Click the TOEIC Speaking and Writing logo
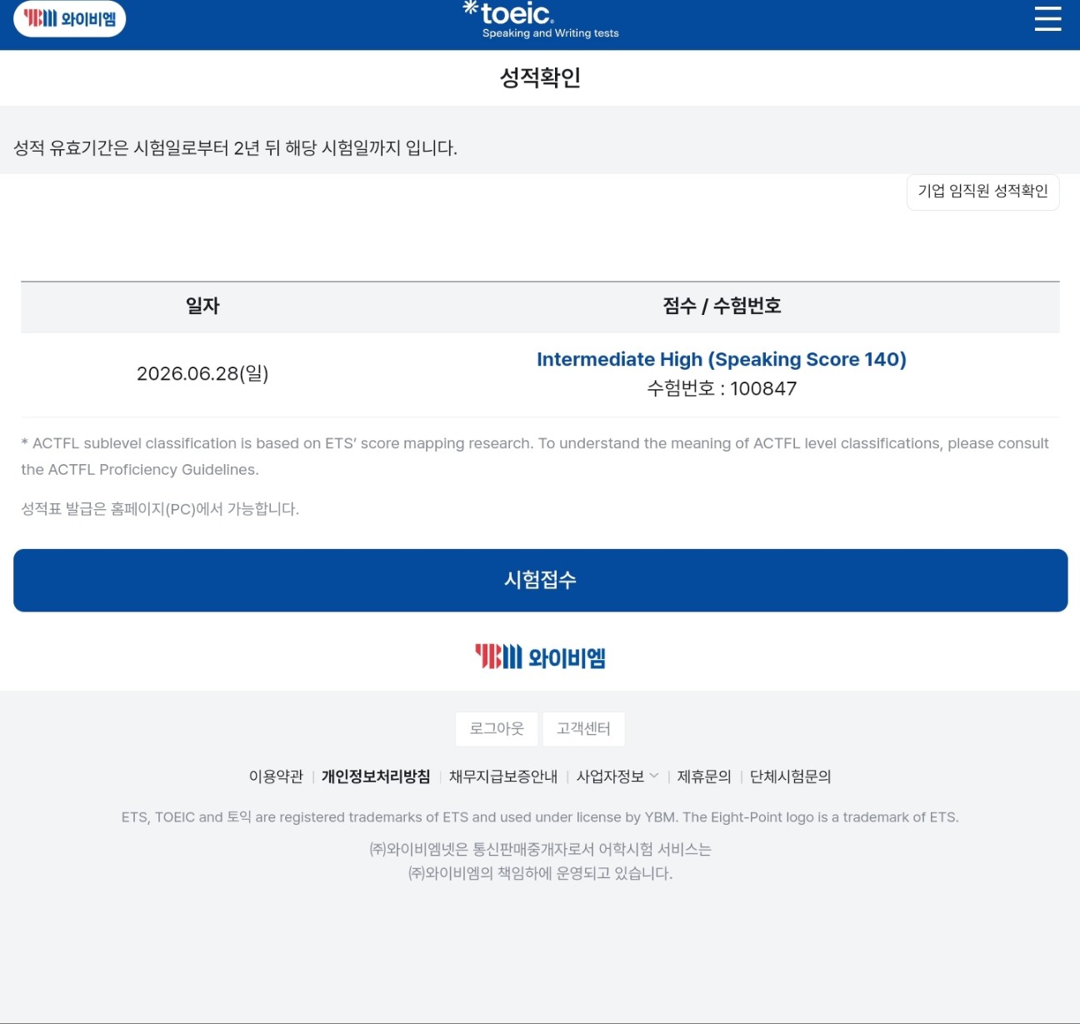This screenshot has height=1024, width=1080. [541, 20]
